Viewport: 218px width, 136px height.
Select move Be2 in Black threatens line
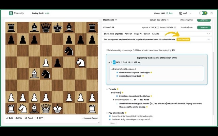141,100
